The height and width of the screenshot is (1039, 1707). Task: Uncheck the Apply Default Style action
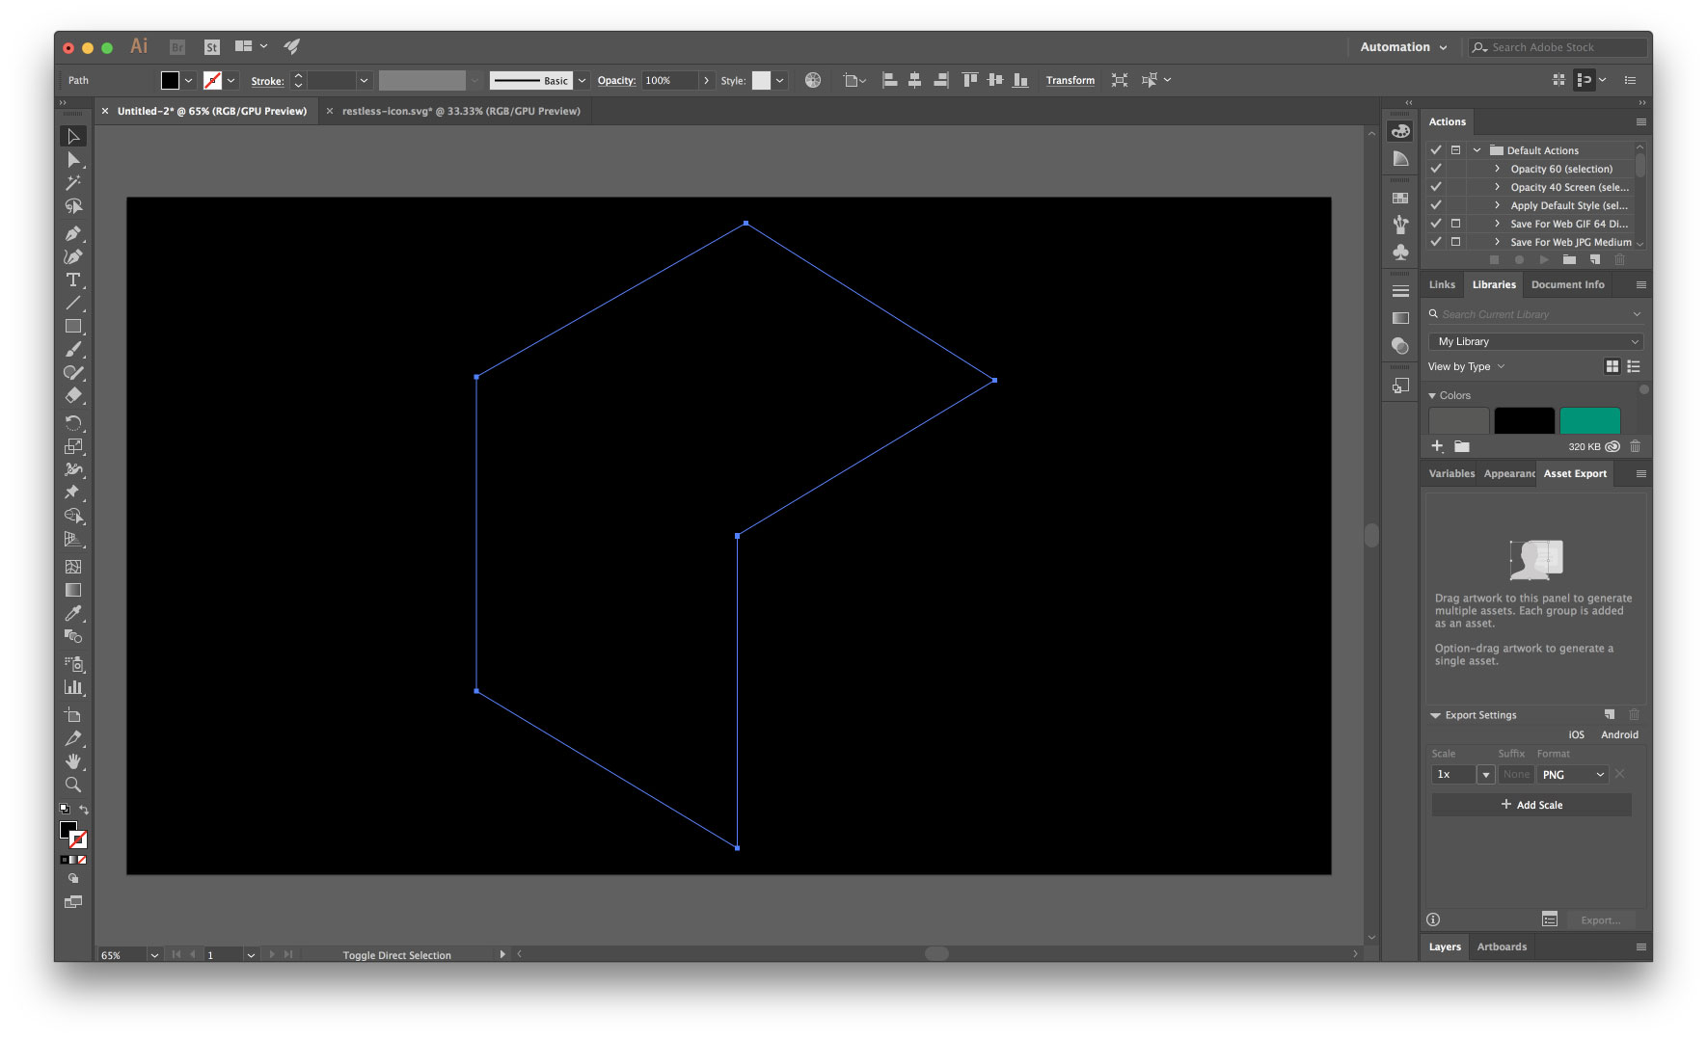(1435, 205)
